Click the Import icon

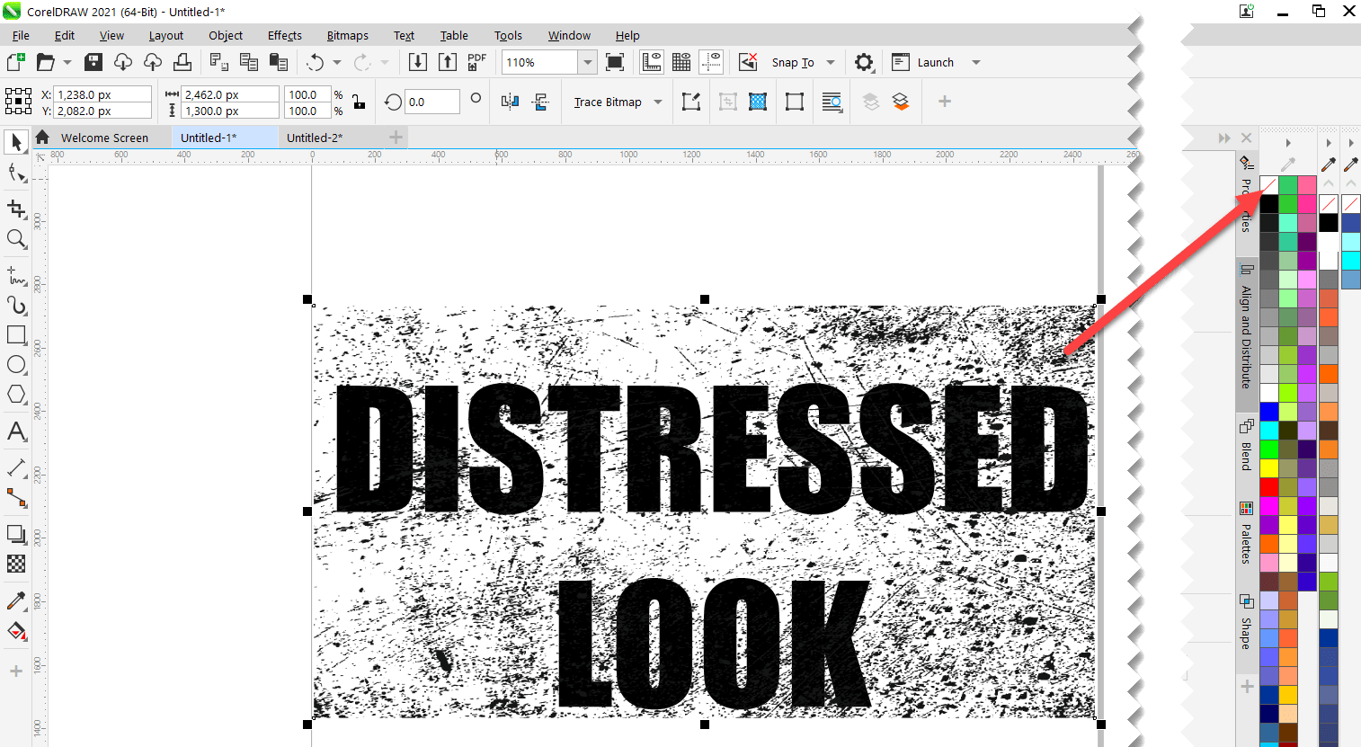[x=418, y=62]
